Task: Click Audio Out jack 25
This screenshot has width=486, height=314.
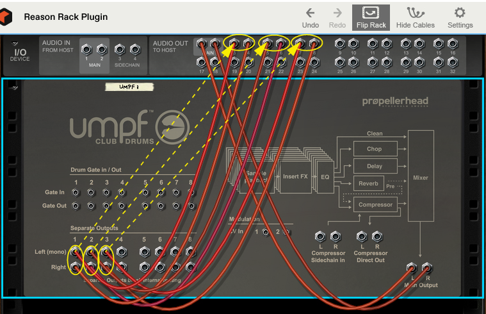Action: coord(340,62)
